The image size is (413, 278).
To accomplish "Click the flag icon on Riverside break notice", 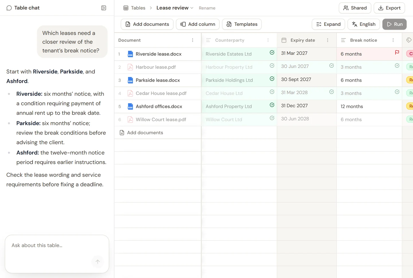I will 397,53.
